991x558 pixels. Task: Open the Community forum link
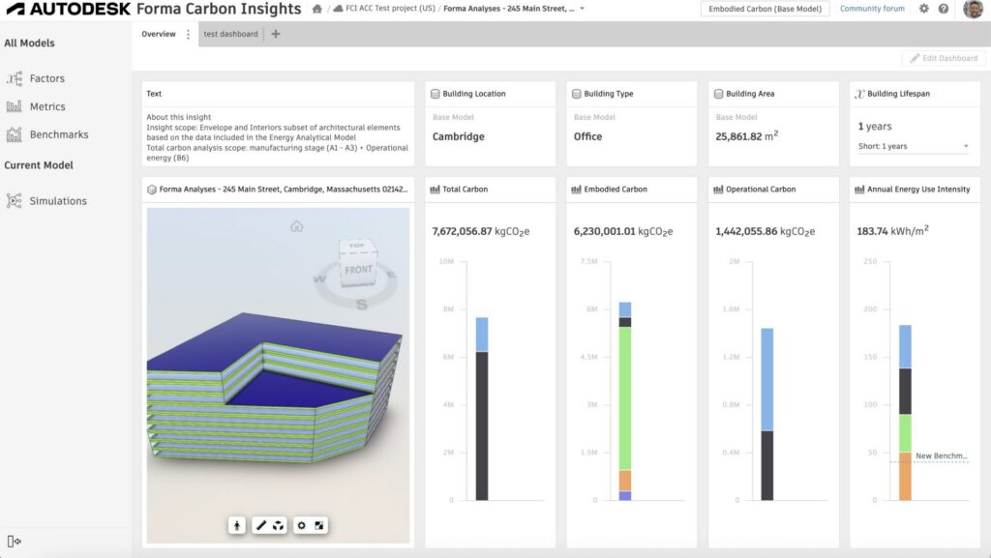[x=872, y=9]
